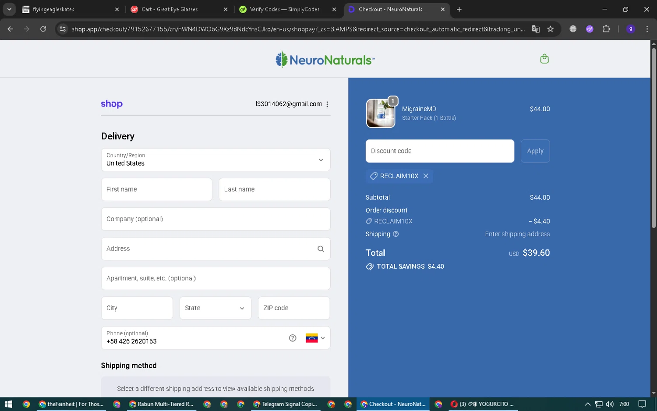
Task: Bookmark this page with star icon
Action: coord(551,29)
